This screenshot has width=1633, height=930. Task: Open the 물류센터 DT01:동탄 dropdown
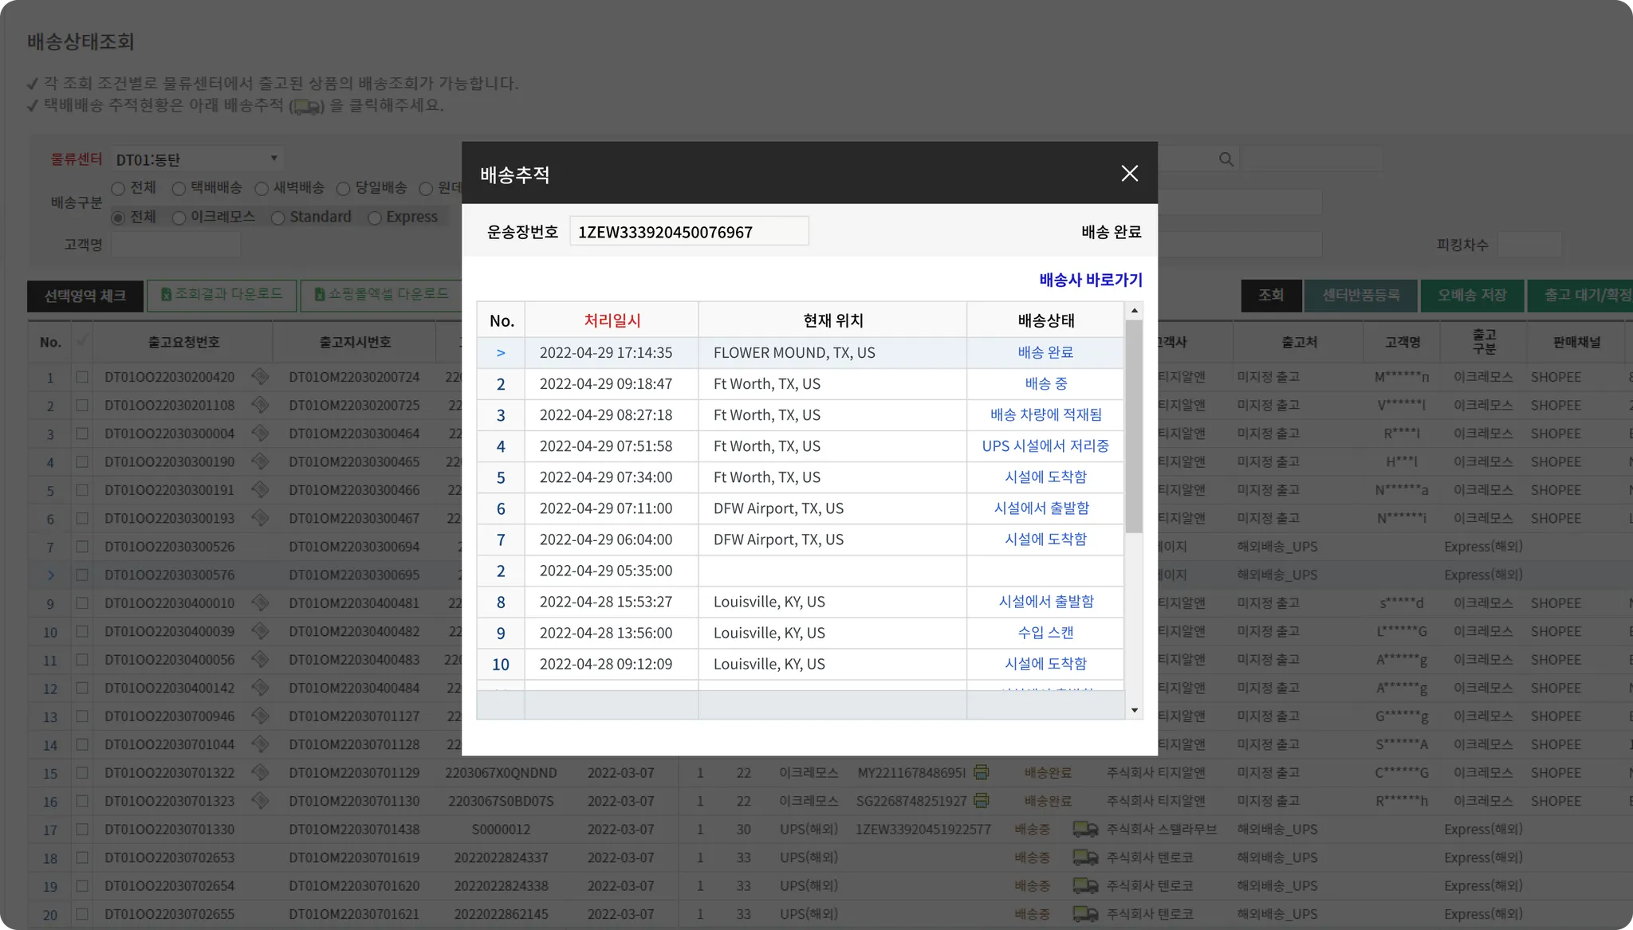(196, 159)
